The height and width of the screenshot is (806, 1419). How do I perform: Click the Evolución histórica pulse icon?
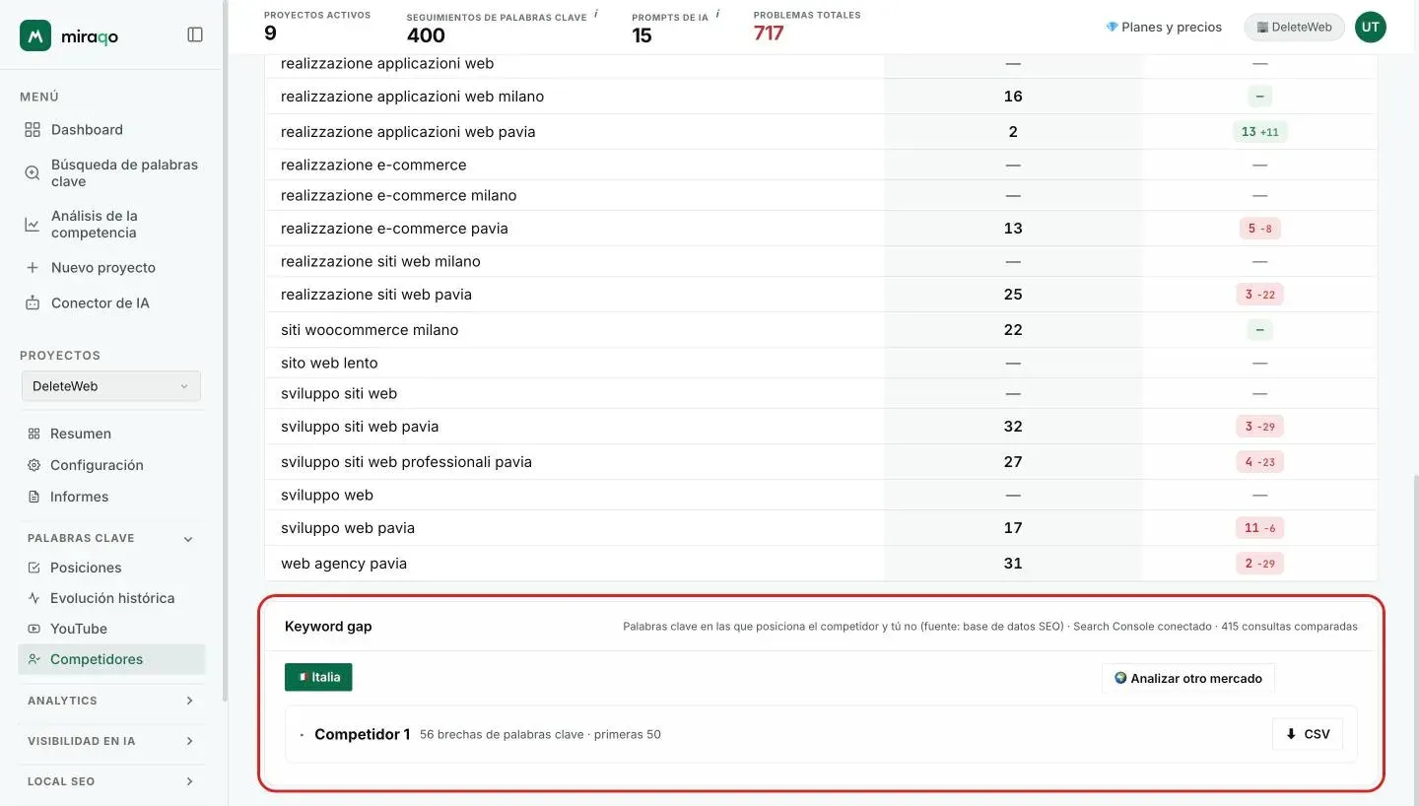tap(34, 598)
